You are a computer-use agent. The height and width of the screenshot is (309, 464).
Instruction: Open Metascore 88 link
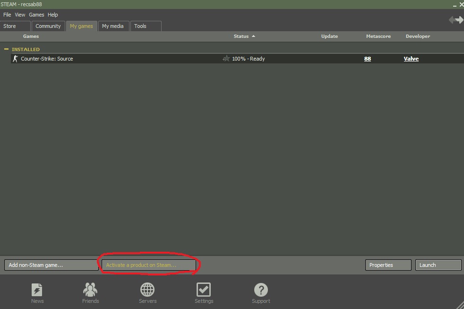tap(368, 59)
